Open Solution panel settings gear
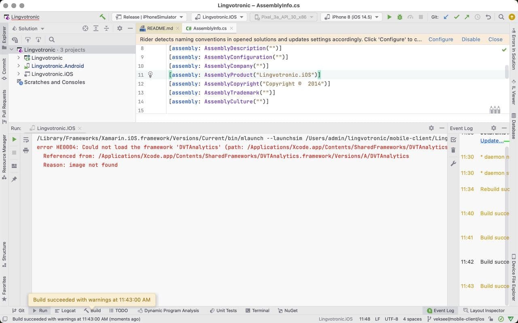 pyautogui.click(x=120, y=28)
